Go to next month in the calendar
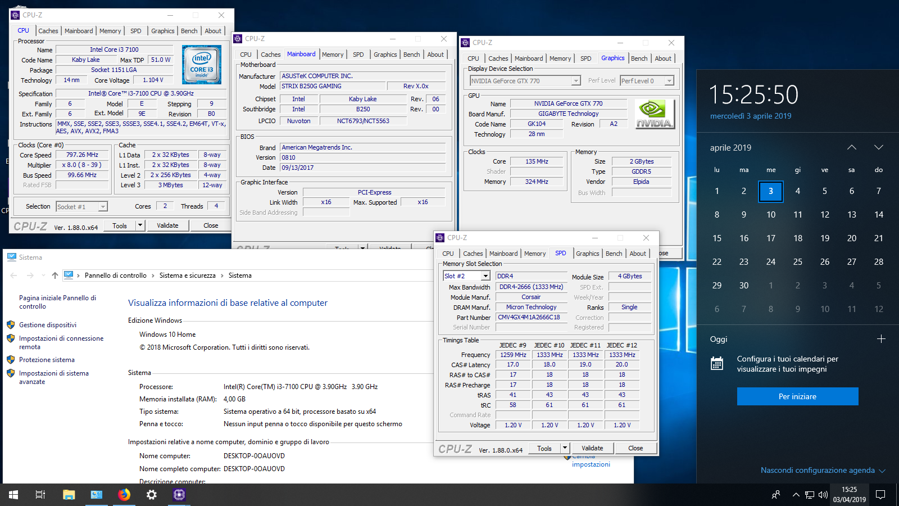 tap(879, 147)
